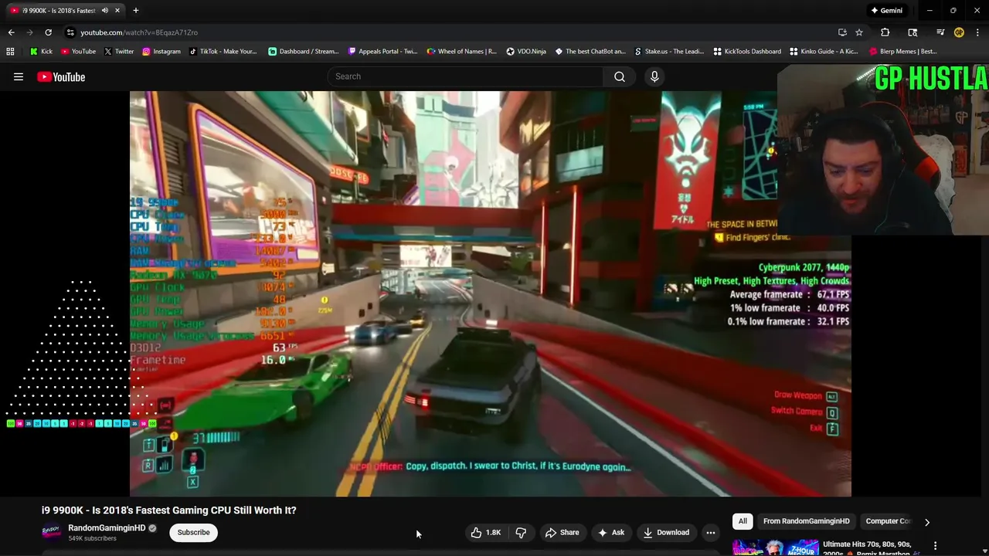
Task: Mute the tab via speaker icon
Action: click(x=104, y=10)
